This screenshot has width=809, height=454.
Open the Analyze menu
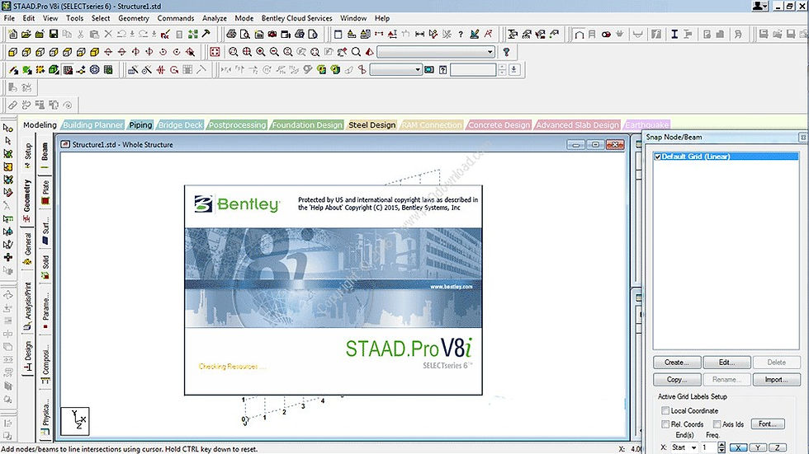point(215,18)
